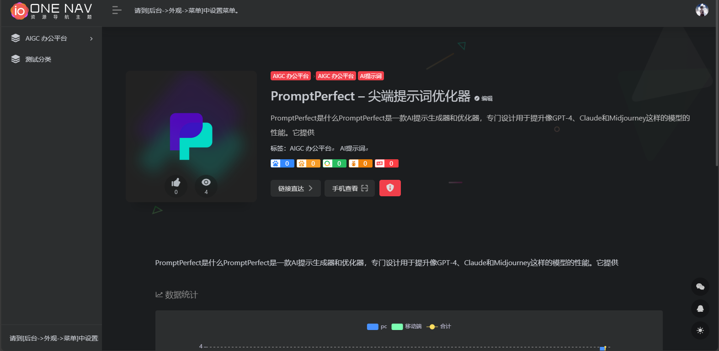Image resolution: width=719 pixels, height=351 pixels.
Task: Click the orange Shenma weight badge
Action: pyautogui.click(x=361, y=163)
